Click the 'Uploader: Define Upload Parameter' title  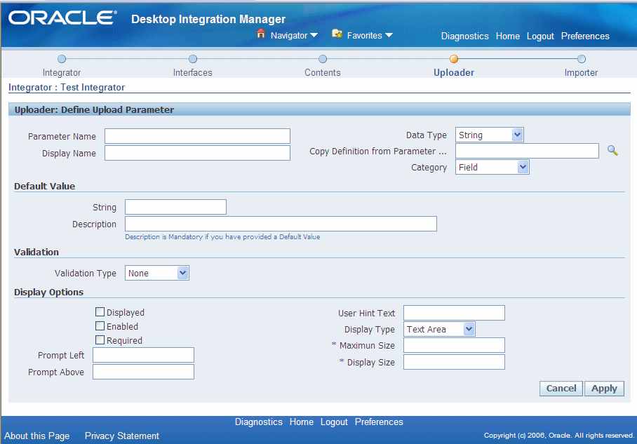[94, 109]
